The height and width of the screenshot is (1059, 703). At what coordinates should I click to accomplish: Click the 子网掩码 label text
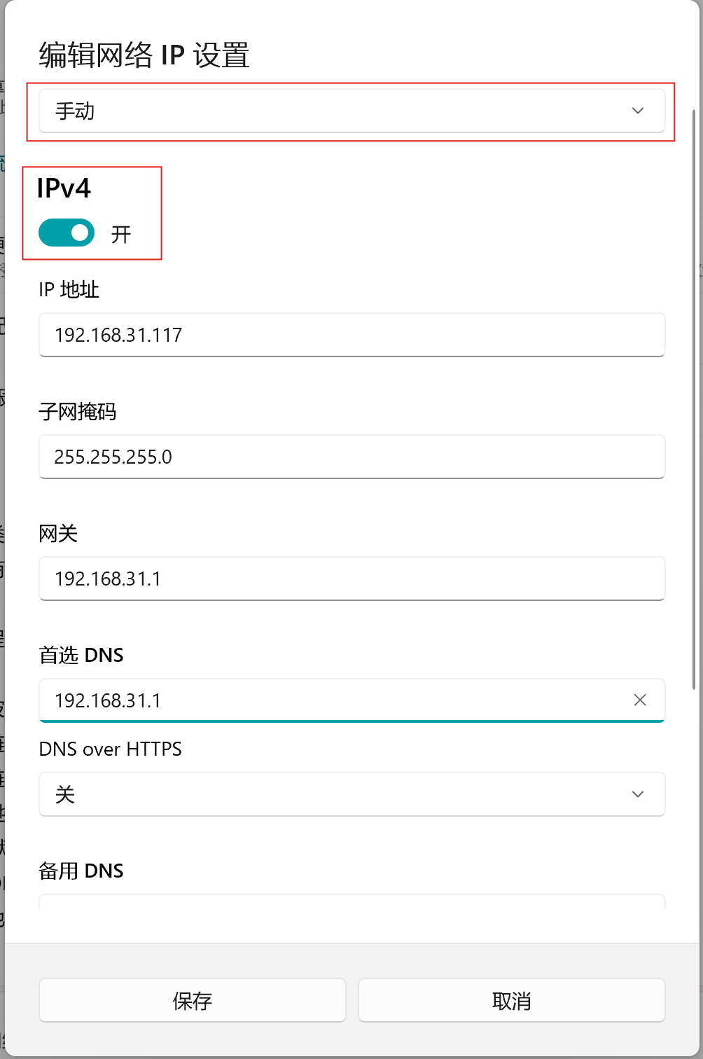click(78, 411)
